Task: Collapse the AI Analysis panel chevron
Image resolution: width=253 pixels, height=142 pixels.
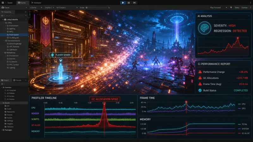Action: 249,16
